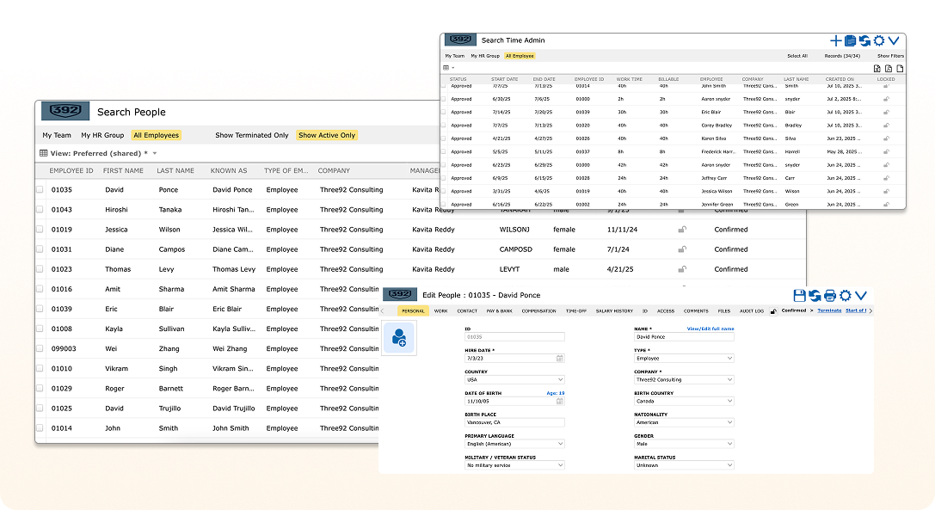Image resolution: width=935 pixels, height=510 pixels.
Task: Check the box for employee 01008 Kayla Sullivan
Action: (x=40, y=329)
